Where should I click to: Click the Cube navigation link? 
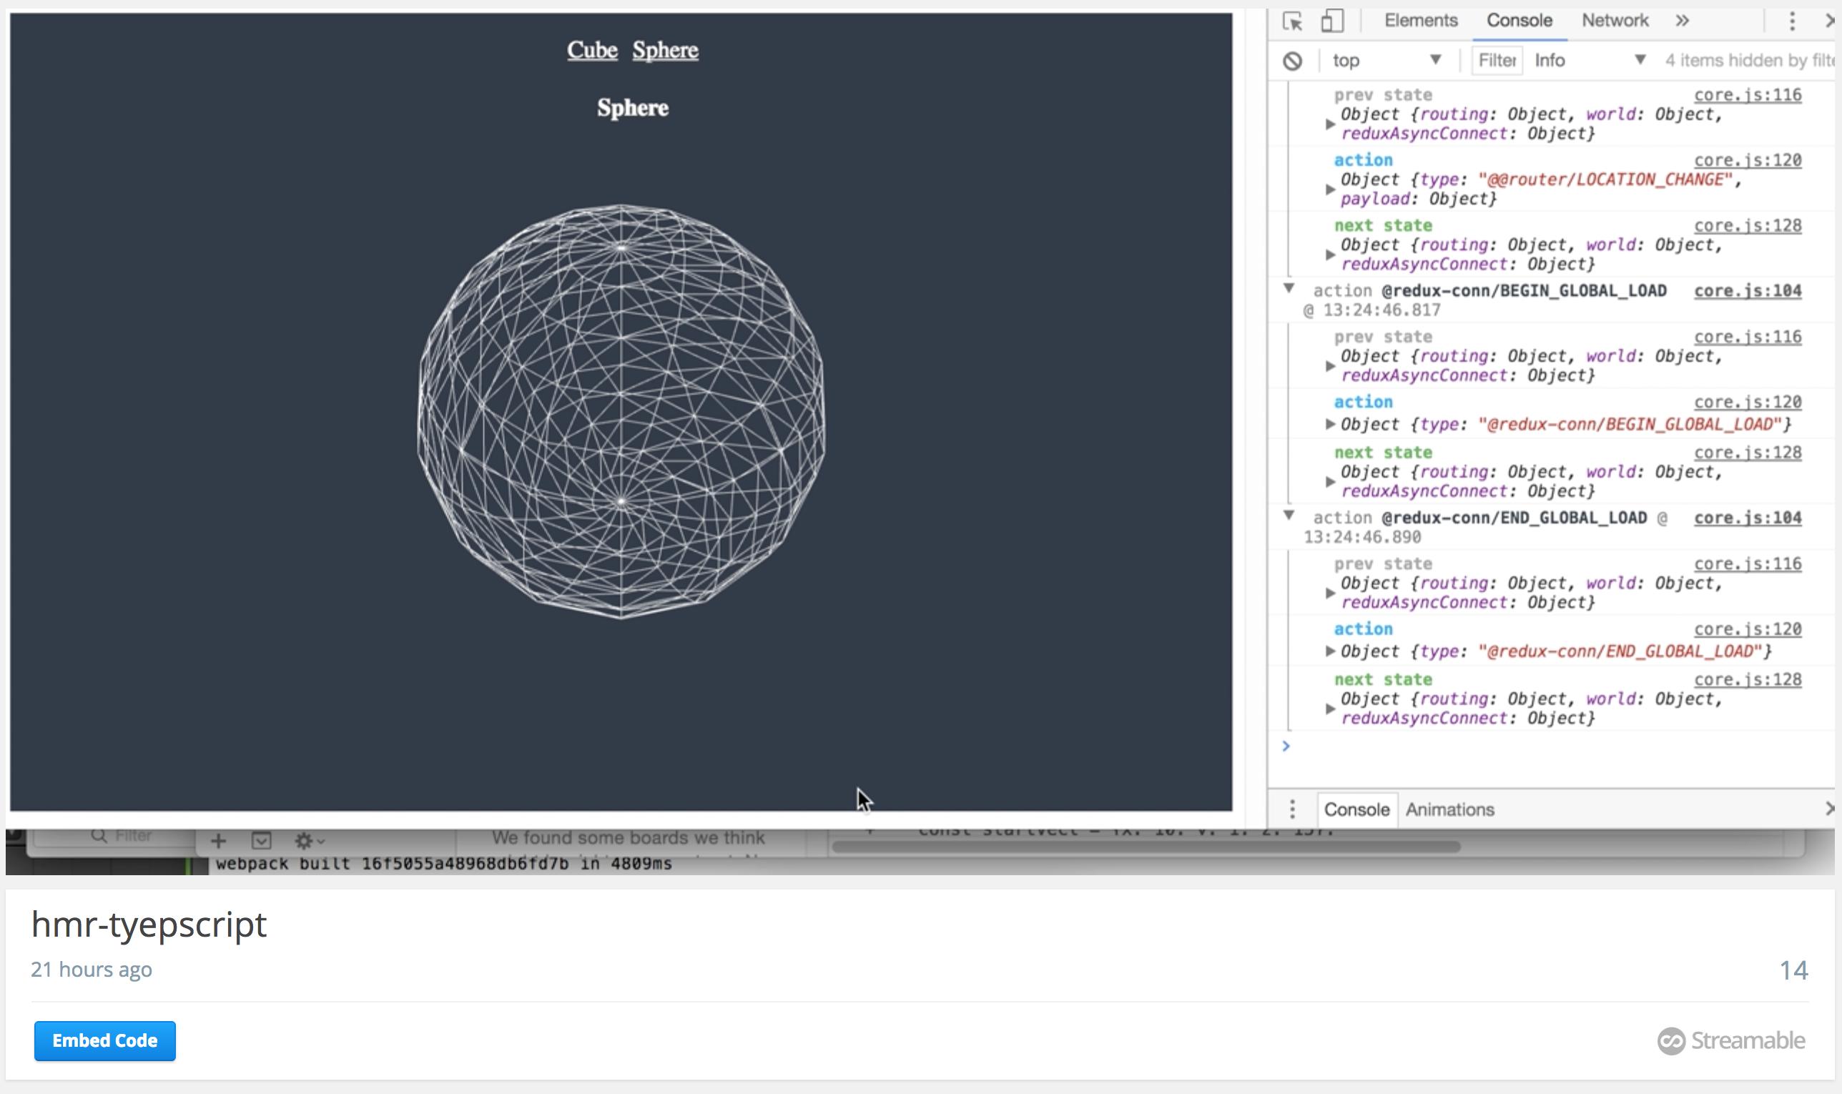tap(592, 50)
